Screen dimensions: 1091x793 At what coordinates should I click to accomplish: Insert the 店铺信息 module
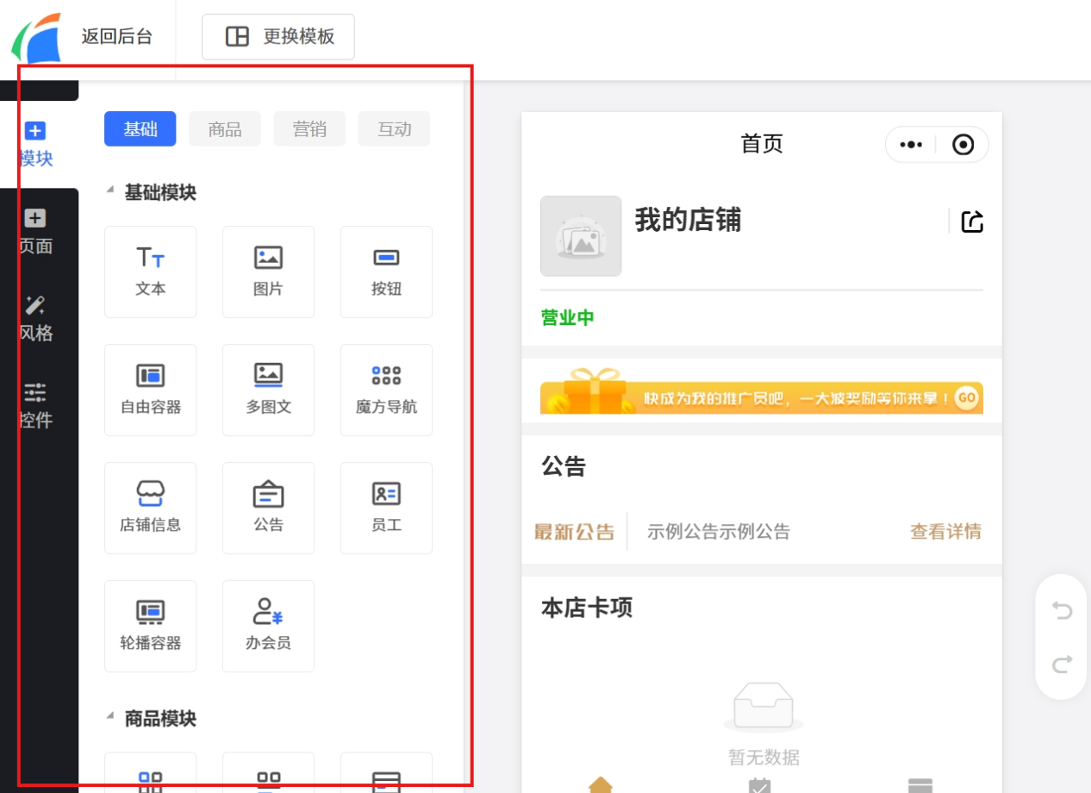coord(150,508)
